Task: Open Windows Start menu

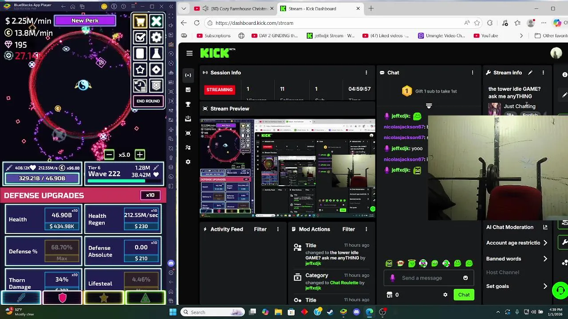Action: (173, 312)
